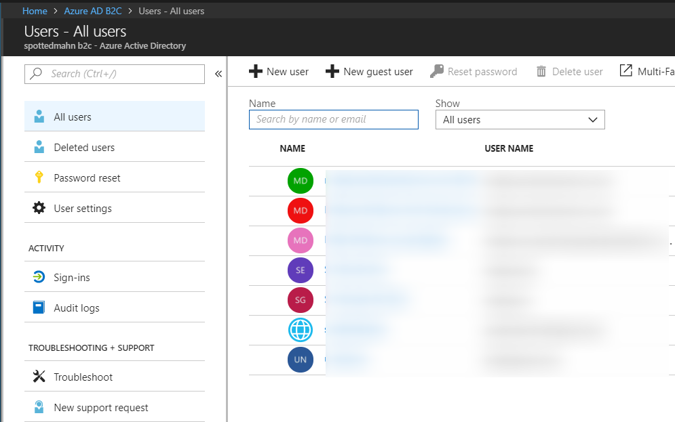Select the SG user avatar
Screen dimensions: 675x422
click(x=301, y=300)
